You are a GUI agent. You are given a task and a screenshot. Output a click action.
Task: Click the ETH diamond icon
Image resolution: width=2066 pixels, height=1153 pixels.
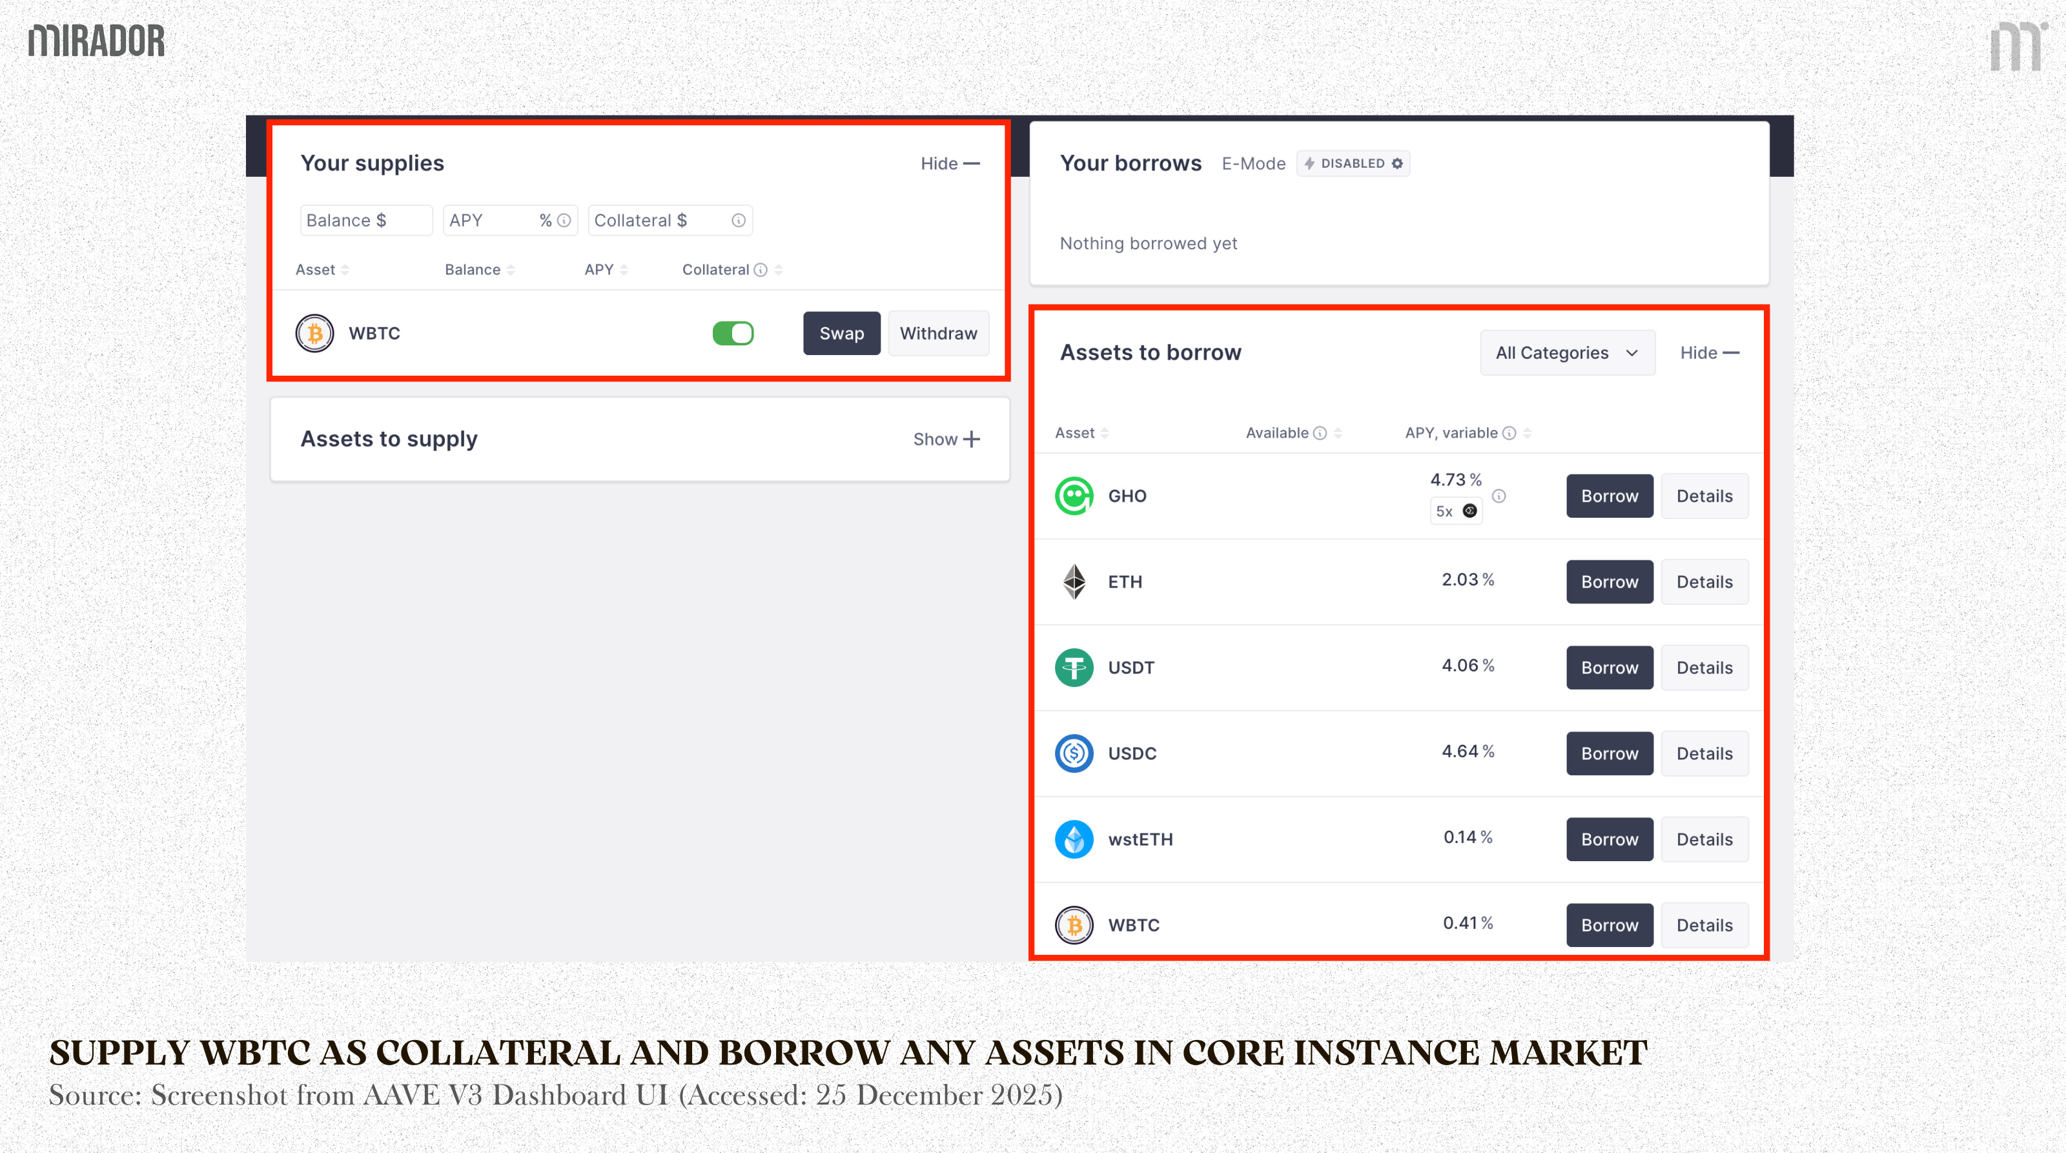click(1074, 581)
